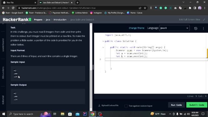Click the browser forward arrow
208x117 pixels.
[8, 8]
